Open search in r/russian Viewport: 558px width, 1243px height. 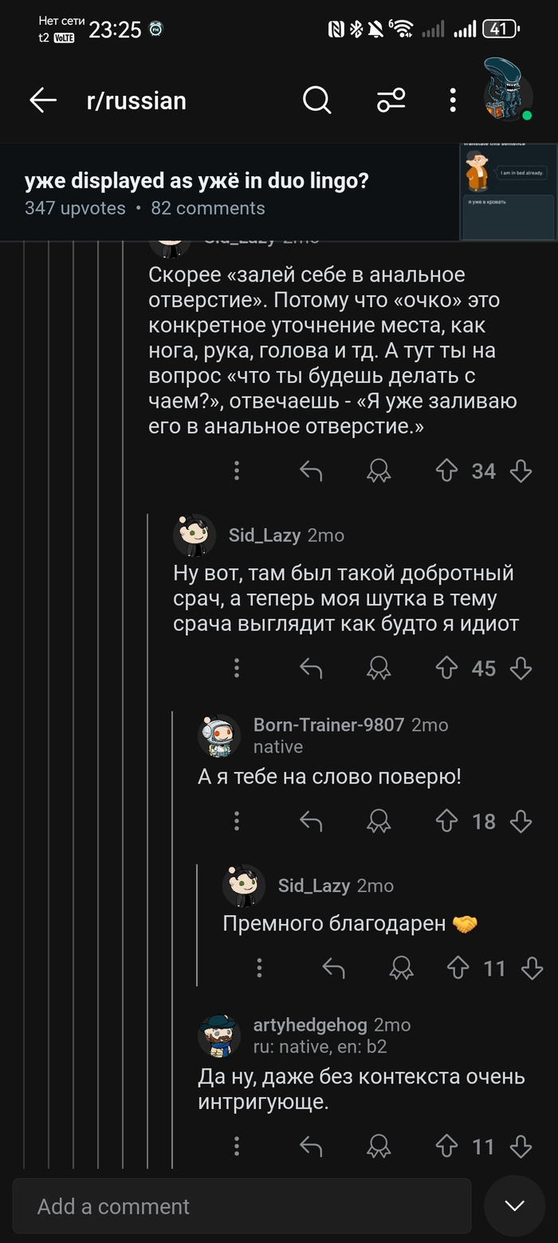pos(316,101)
